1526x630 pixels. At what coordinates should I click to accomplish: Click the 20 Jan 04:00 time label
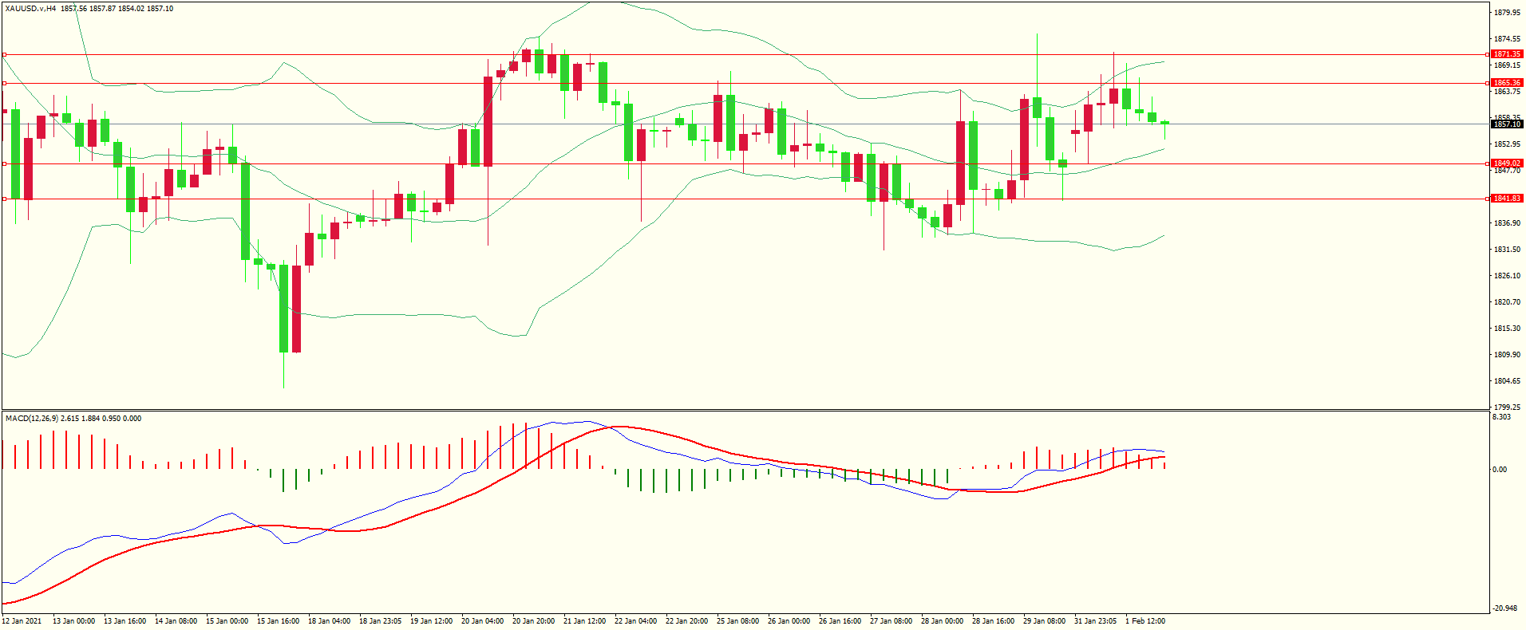coord(482,621)
